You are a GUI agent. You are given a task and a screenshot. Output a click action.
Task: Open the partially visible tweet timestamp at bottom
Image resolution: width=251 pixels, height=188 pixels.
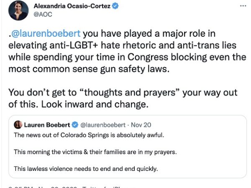(x=42, y=187)
